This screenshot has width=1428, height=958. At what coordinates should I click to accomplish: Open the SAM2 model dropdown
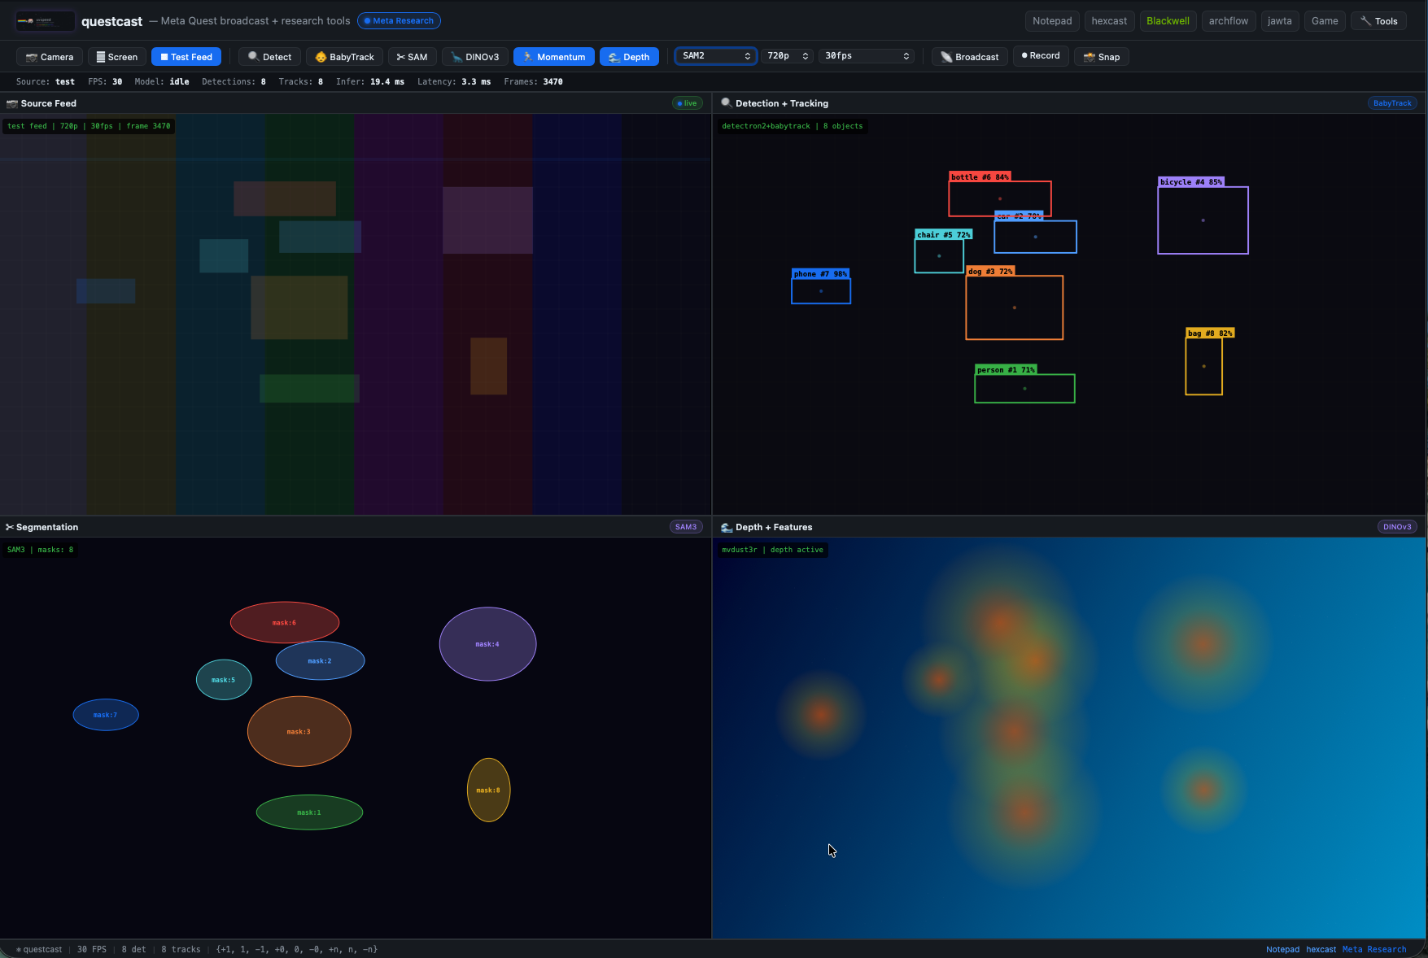(716, 56)
